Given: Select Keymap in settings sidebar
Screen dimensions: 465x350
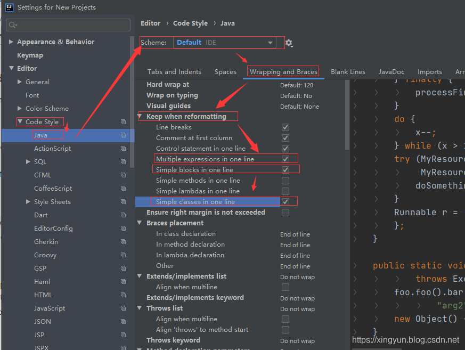Looking at the screenshot, I should [30, 55].
